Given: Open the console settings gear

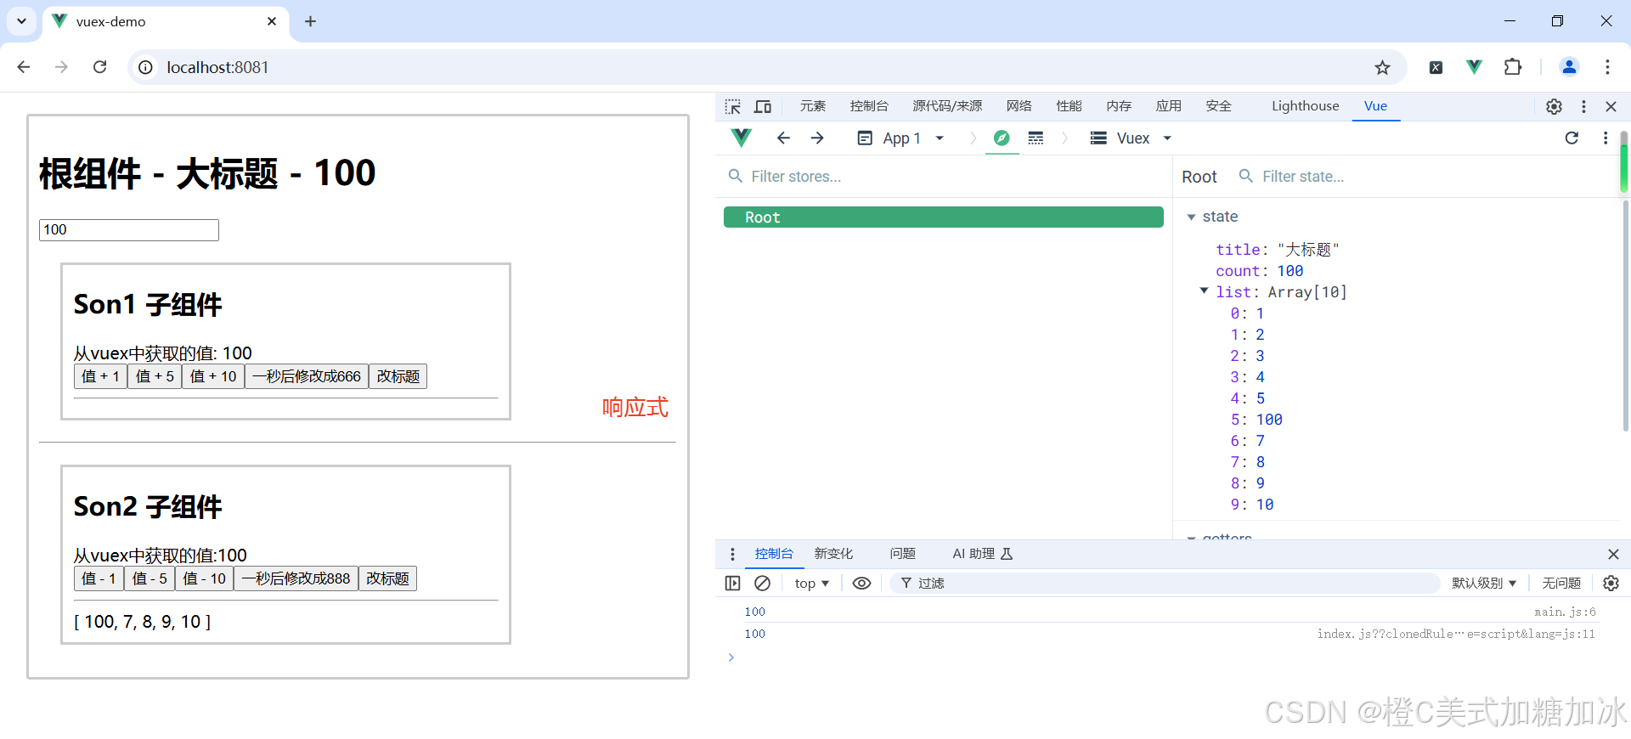Looking at the screenshot, I should 1611,583.
